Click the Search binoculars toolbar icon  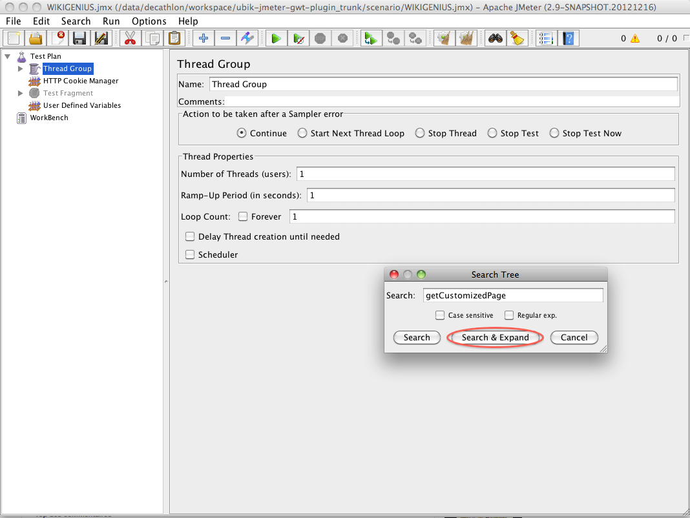point(495,38)
